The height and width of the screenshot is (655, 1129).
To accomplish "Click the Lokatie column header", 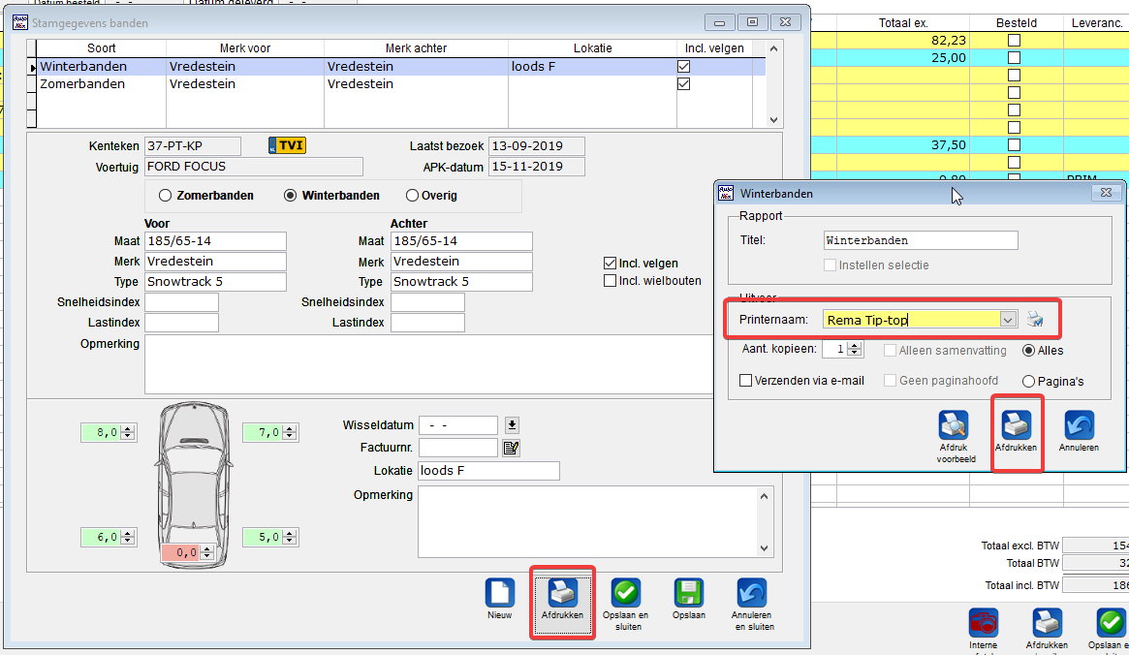I will click(x=592, y=48).
